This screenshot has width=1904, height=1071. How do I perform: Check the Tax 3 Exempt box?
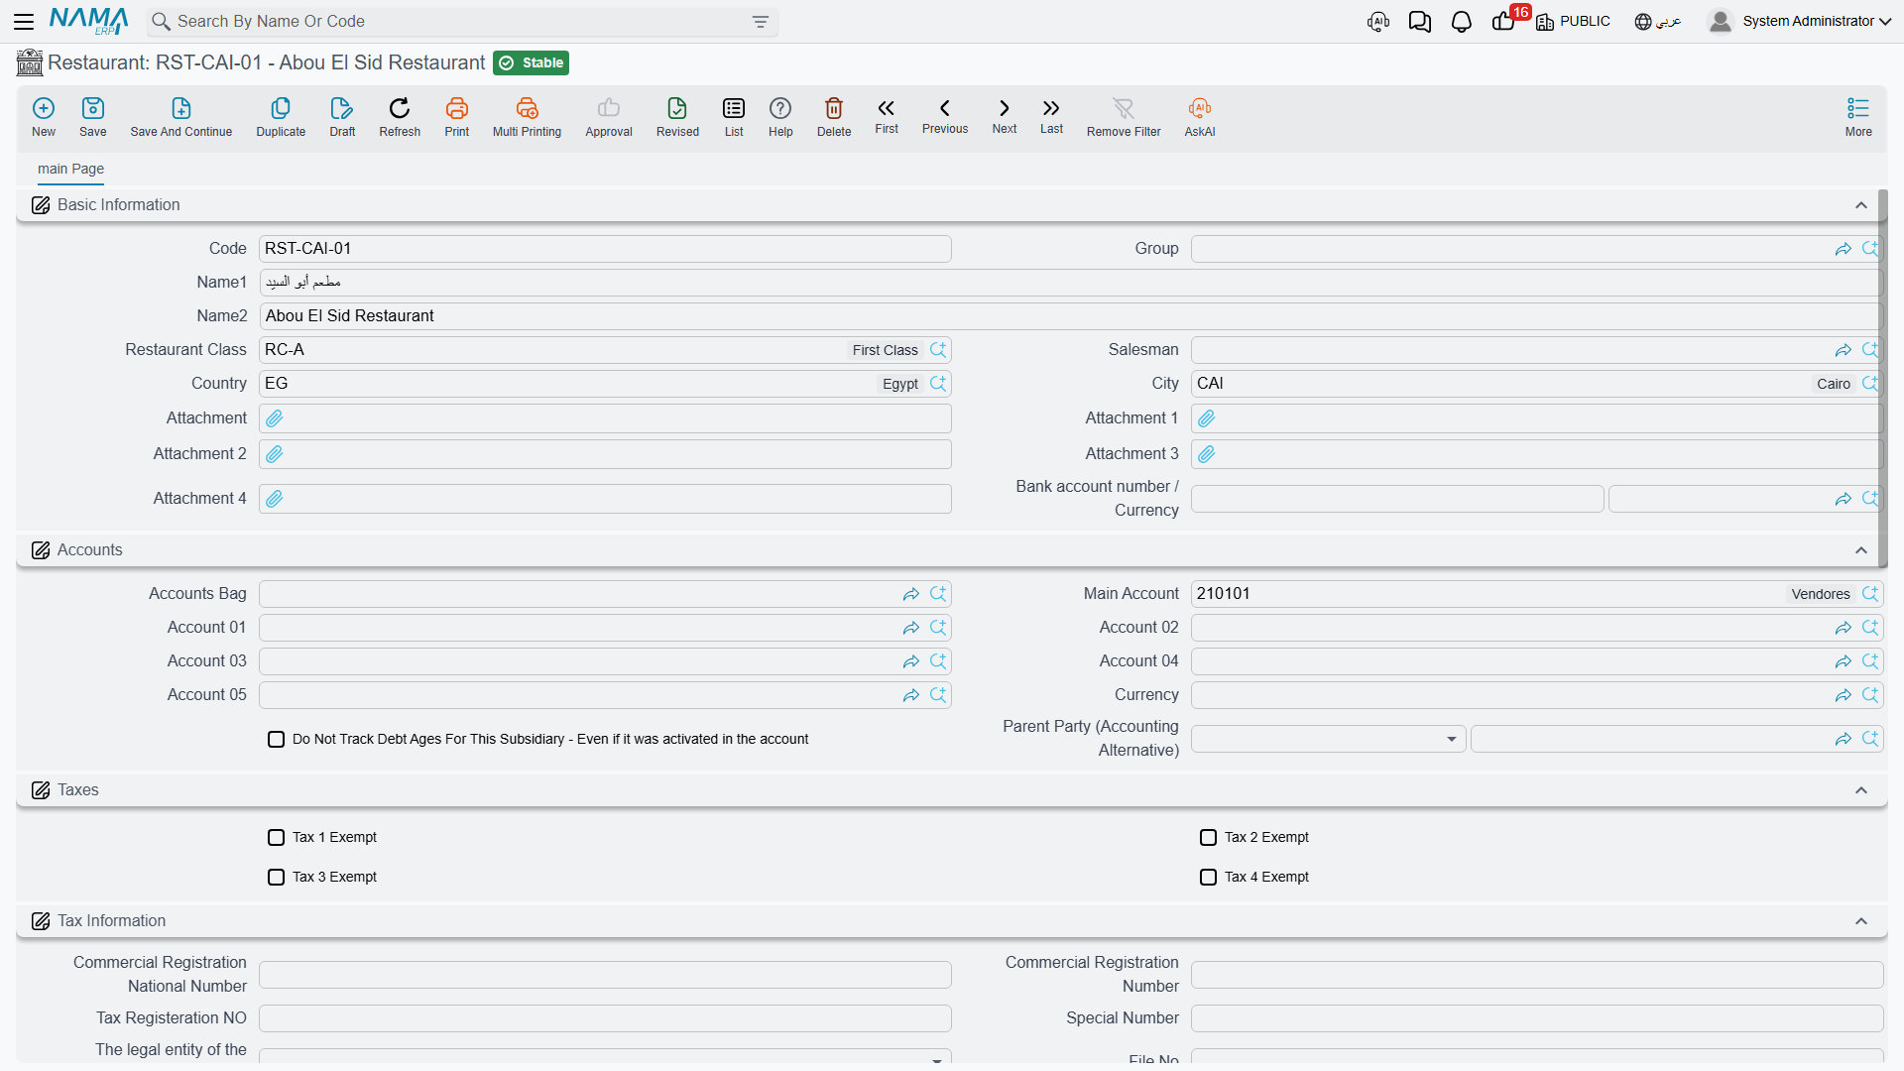(276, 878)
